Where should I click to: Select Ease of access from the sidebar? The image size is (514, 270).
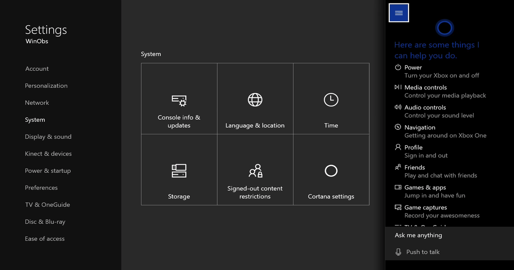pos(45,239)
